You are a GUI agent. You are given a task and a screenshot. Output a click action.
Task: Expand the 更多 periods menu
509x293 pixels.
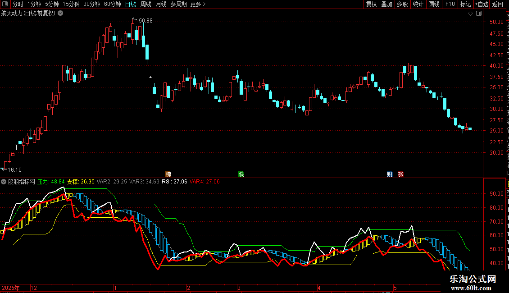(198, 4)
